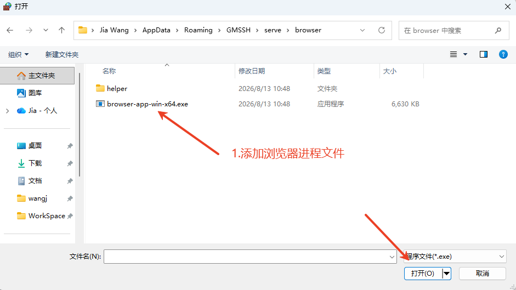Viewport: 516px width, 290px height.
Task: Open the help question mark icon
Action: pos(503,54)
